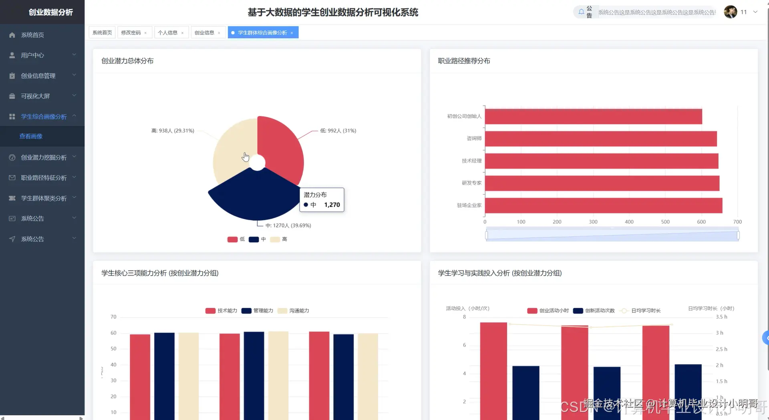The height and width of the screenshot is (420, 769).
Task: Collapse the 学生综合画像分析 menu chevron
Action: (x=74, y=116)
